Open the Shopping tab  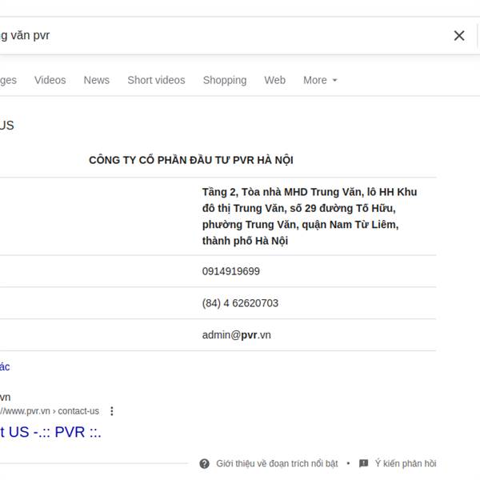225,80
